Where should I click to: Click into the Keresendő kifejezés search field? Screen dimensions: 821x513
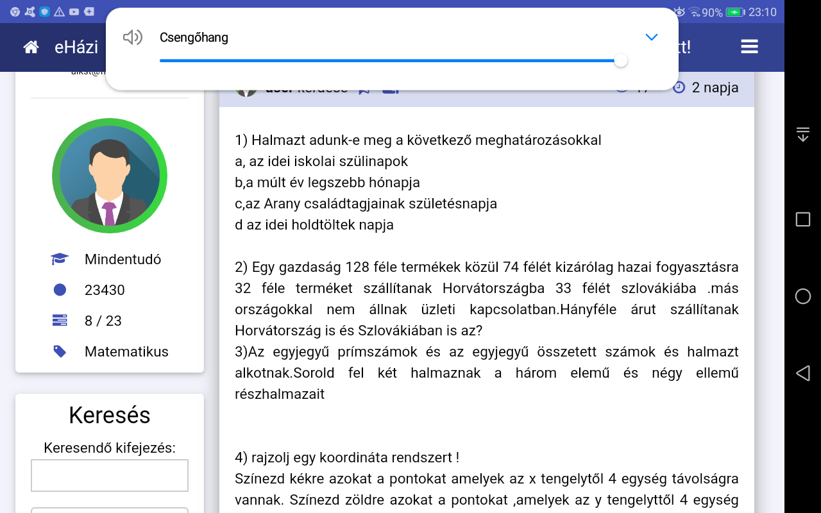point(110,475)
